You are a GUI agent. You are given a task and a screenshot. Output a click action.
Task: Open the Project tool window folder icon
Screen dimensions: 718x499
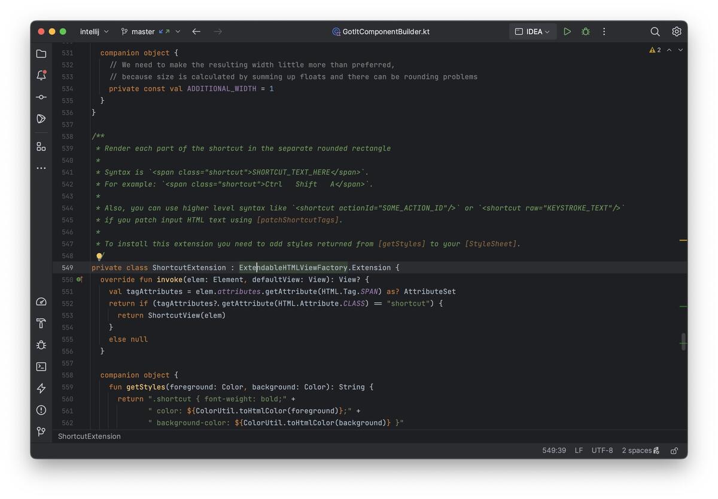[x=41, y=54]
